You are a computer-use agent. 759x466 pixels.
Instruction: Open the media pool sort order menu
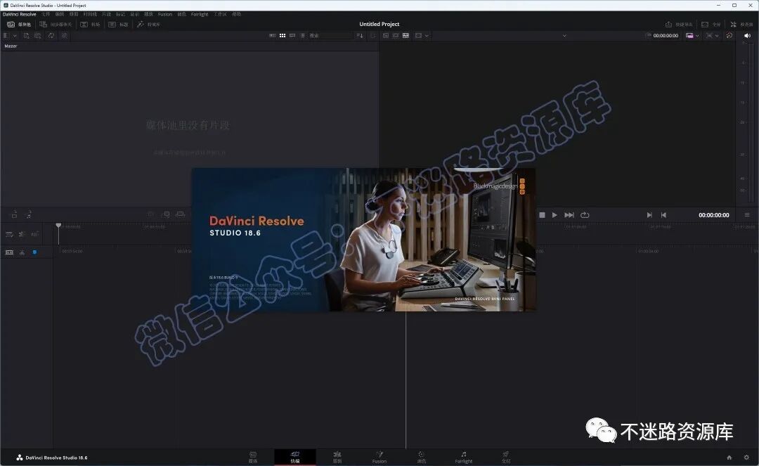(360, 36)
